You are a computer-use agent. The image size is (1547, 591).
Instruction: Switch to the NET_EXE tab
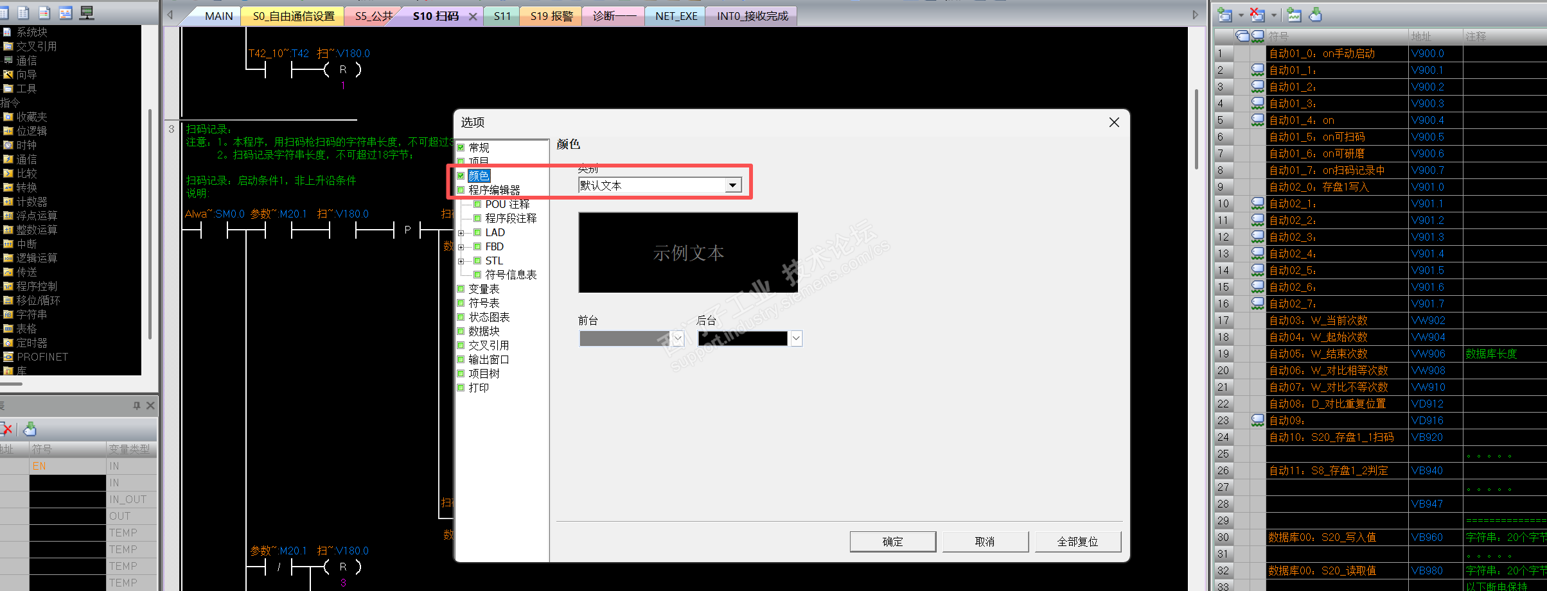676,16
